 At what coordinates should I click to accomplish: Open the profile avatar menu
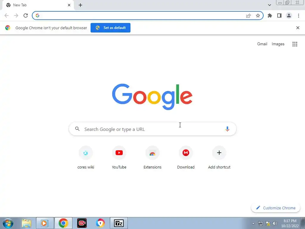(x=289, y=16)
